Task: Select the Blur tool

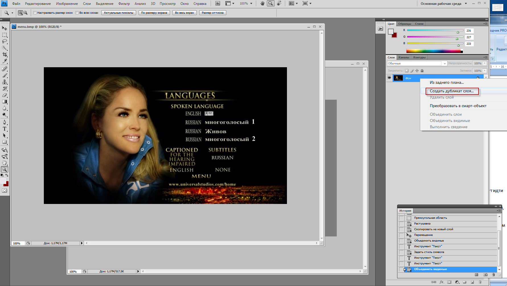Action: tap(5, 108)
